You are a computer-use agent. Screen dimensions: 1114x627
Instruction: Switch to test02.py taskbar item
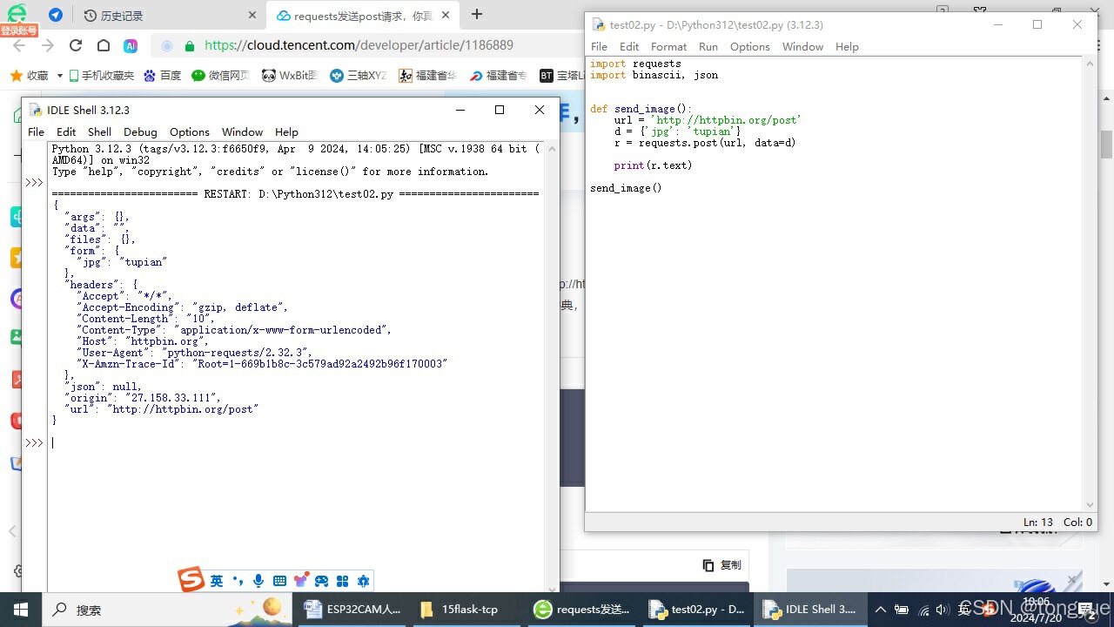pos(698,610)
